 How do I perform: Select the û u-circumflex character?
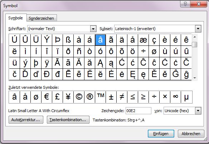click(x=186, y=51)
